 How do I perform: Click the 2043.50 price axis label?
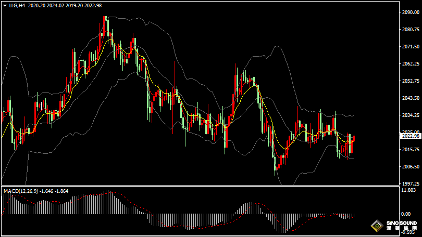coord(411,98)
